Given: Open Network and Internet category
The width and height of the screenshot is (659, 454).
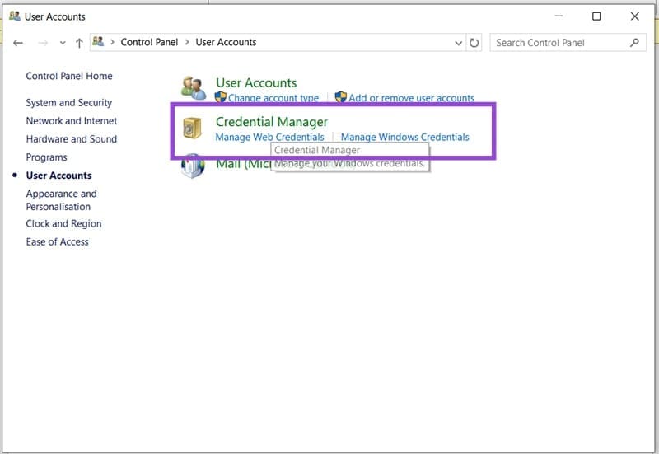Looking at the screenshot, I should pyautogui.click(x=72, y=121).
